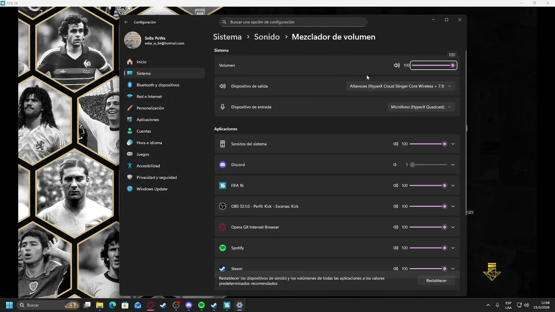Image resolution: width=555 pixels, height=312 pixels.
Task: Open Microsoft Edge from the taskbar
Action: (112, 305)
